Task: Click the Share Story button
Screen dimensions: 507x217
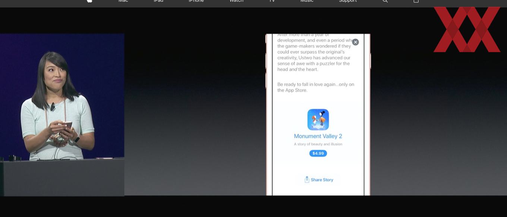Action: tap(319, 180)
